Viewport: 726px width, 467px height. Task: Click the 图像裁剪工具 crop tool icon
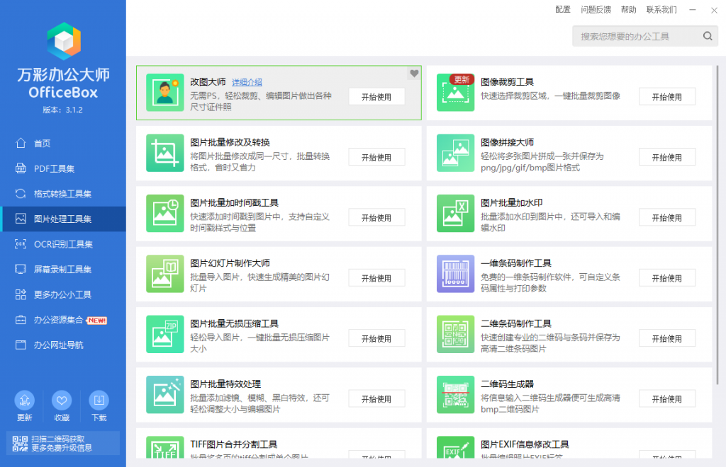[x=455, y=93]
